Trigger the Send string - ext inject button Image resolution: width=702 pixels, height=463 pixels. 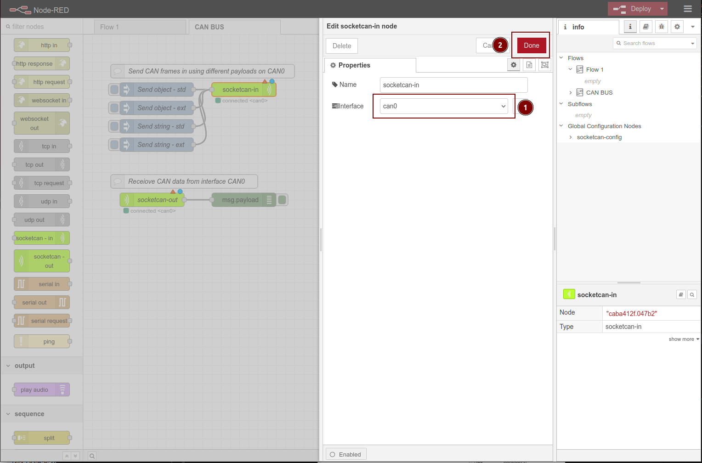pos(114,145)
